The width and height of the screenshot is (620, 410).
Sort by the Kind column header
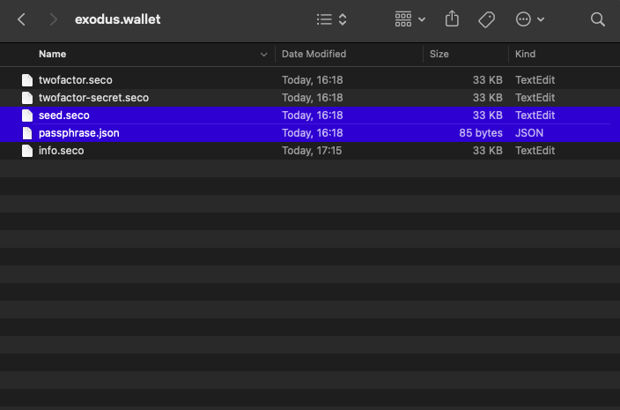coord(525,54)
